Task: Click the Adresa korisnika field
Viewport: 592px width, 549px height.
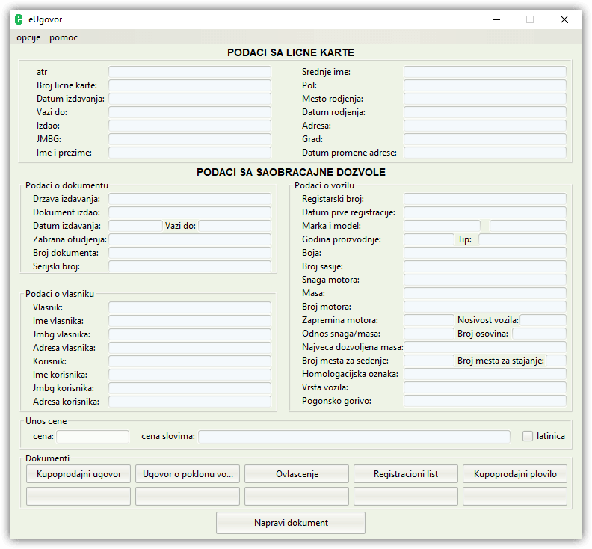Action: click(190, 402)
